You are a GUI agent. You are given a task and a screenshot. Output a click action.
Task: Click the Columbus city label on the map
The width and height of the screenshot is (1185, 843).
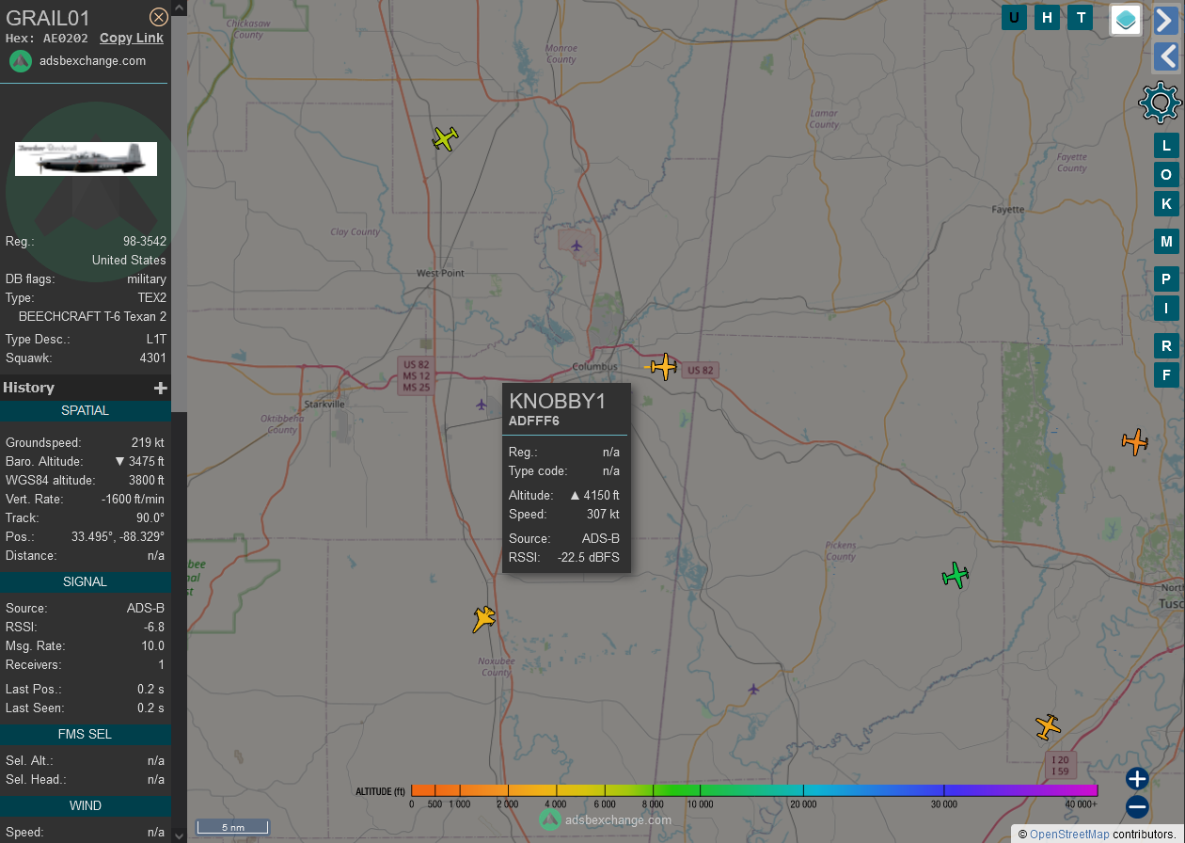click(x=594, y=367)
